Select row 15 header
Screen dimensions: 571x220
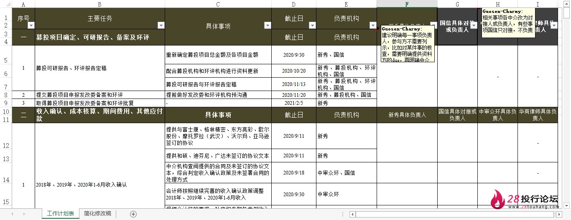(6, 194)
